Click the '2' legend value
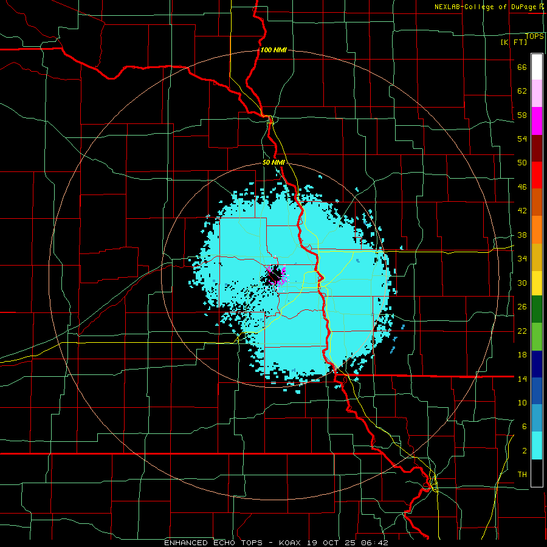 pyautogui.click(x=524, y=451)
